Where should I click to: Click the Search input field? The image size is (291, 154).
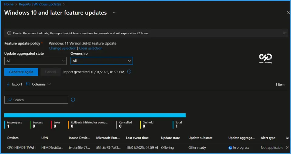coord(36,100)
